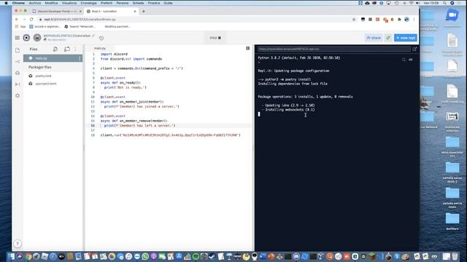The height and width of the screenshot is (262, 467).
Task: Open the 'Search Minecraft' bookmark
Action: (80, 26)
